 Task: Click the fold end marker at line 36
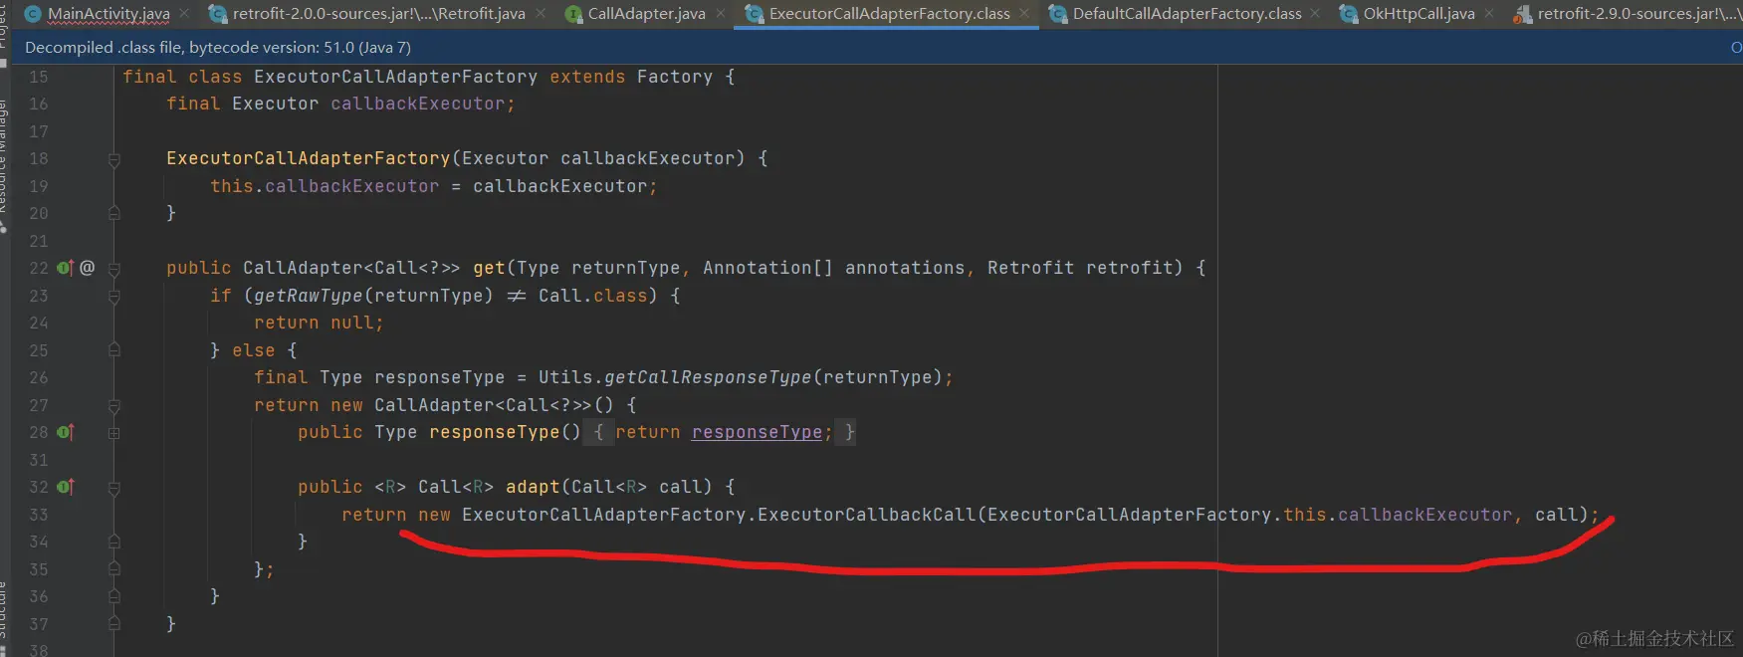coord(113,596)
